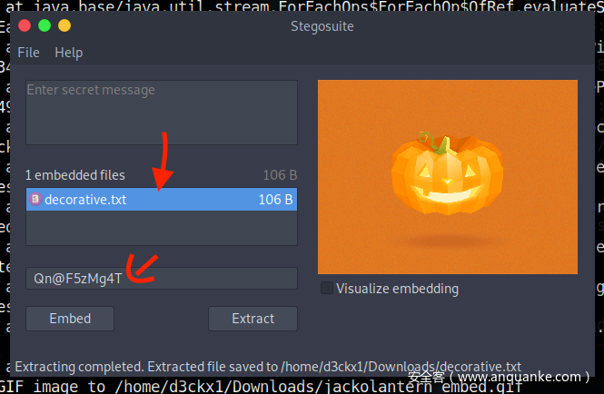Click the yellow window control button
604x394 pixels.
[x=64, y=25]
